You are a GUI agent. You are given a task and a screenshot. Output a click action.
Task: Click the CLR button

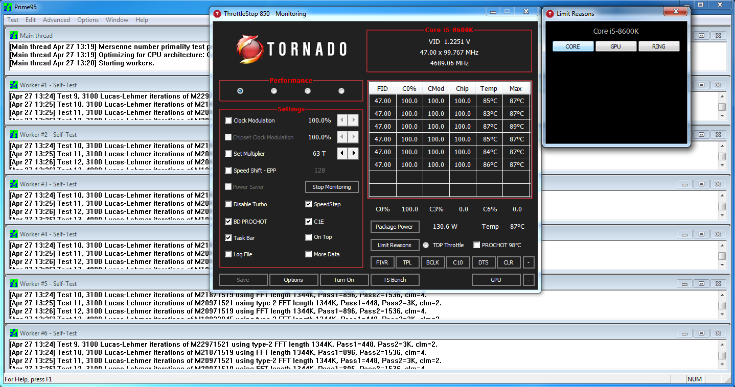point(509,262)
